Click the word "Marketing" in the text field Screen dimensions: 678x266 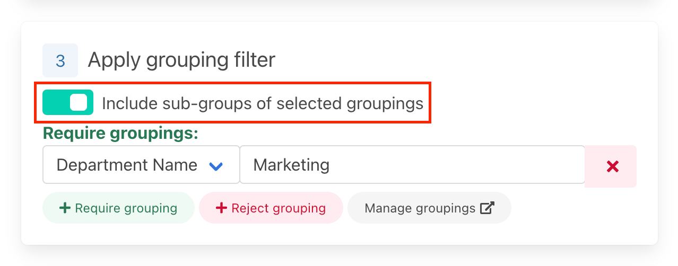291,165
